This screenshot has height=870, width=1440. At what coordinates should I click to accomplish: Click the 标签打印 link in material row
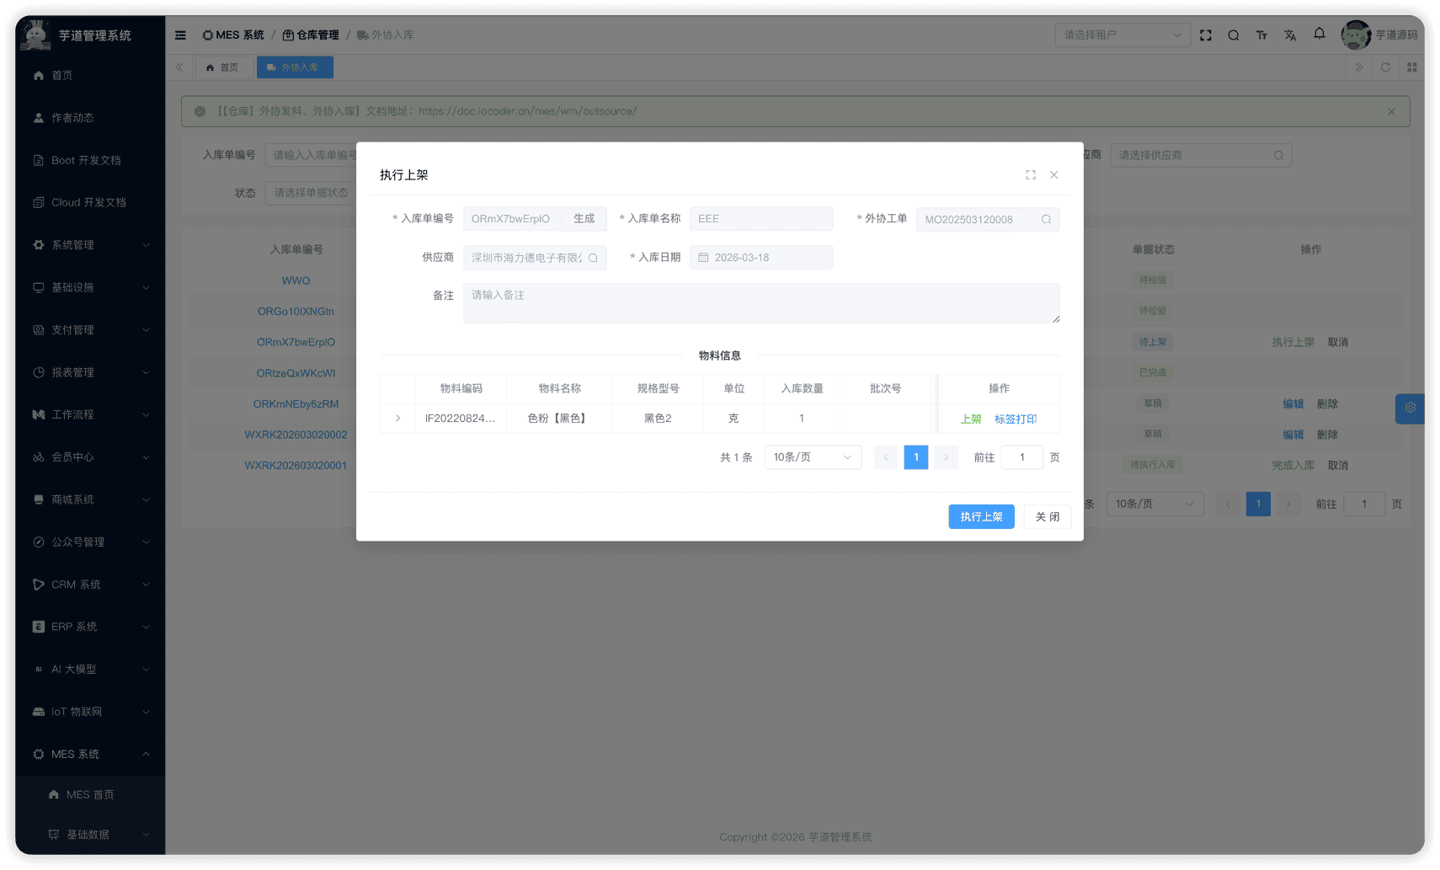point(1015,419)
